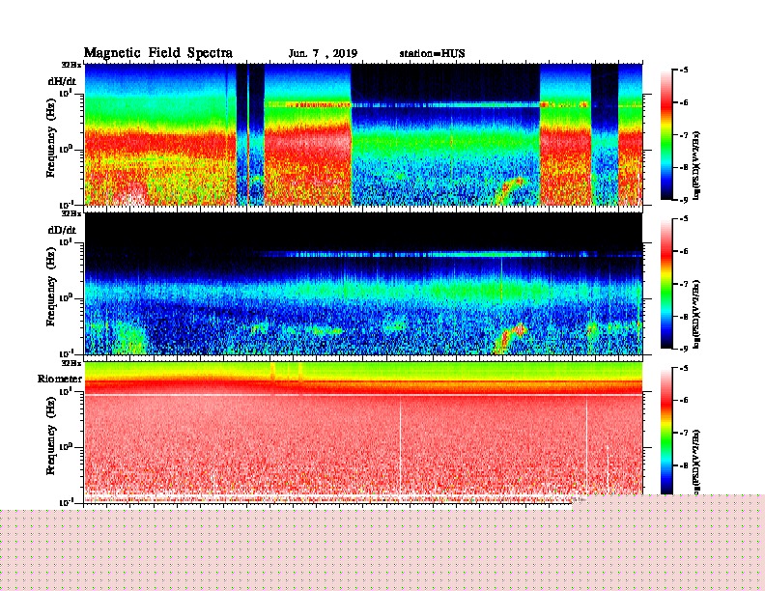This screenshot has height=591, width=765.
Task: Click the '-9' tick on the dD/dt color scale
Action: (x=684, y=349)
